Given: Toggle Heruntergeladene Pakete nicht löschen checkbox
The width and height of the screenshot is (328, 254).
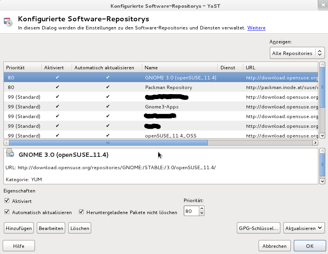Looking at the screenshot, I should coord(81,212).
